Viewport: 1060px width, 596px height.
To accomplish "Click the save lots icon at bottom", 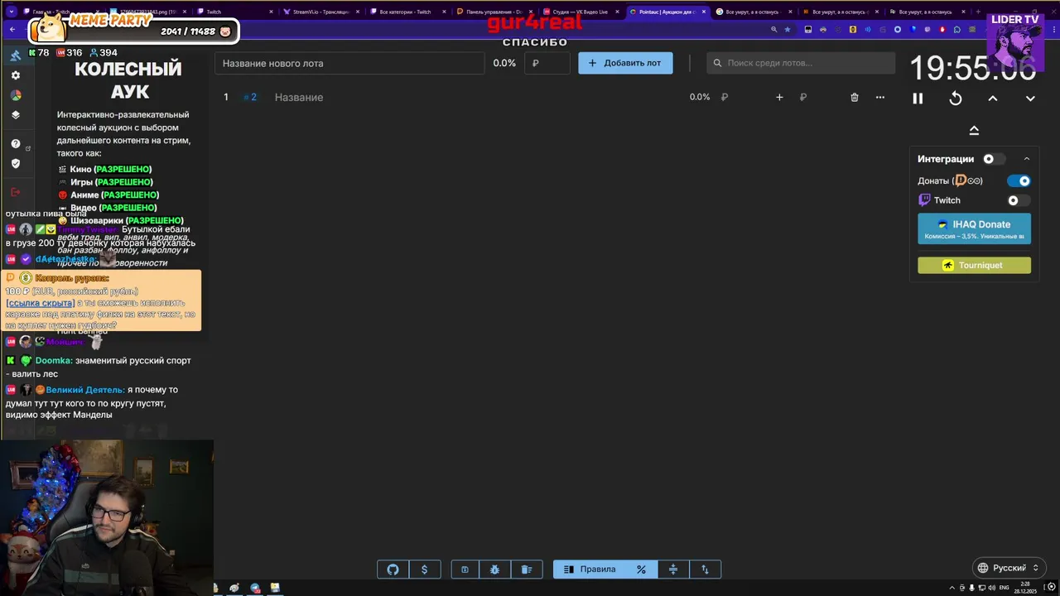I will click(x=465, y=570).
